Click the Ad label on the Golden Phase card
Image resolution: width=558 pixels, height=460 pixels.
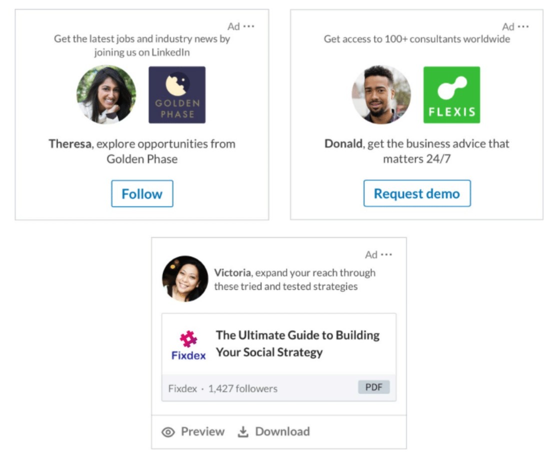pyautogui.click(x=233, y=25)
